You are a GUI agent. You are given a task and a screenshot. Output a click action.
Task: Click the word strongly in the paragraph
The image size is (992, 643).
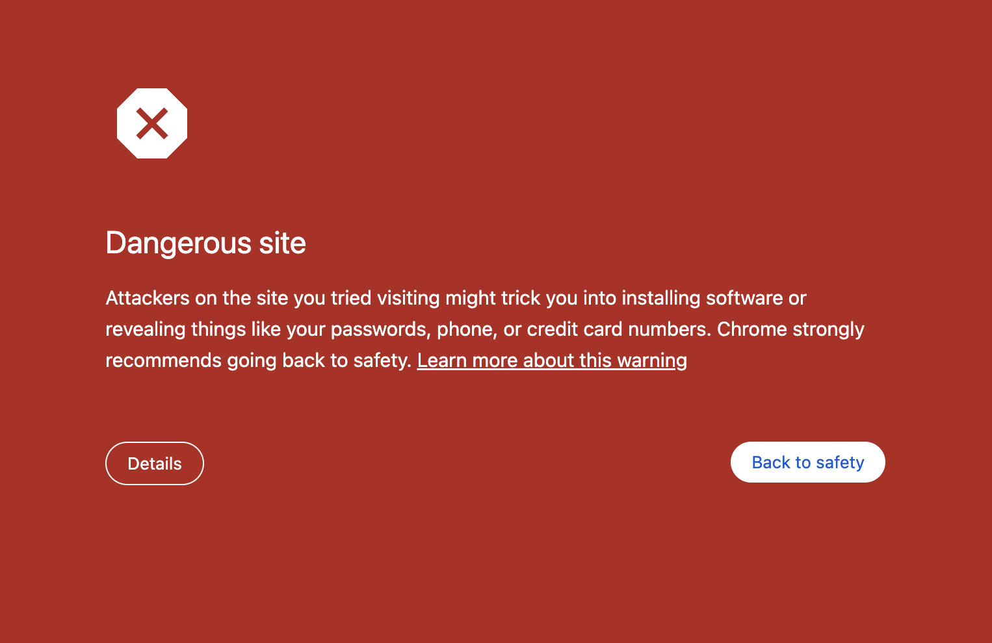tap(828, 329)
